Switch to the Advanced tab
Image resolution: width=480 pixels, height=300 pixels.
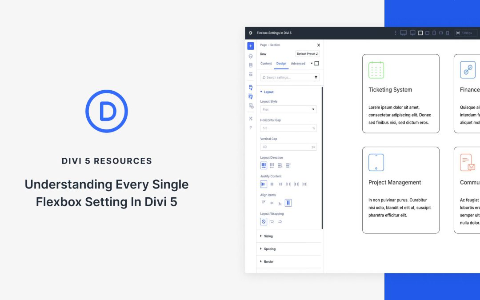pos(298,64)
